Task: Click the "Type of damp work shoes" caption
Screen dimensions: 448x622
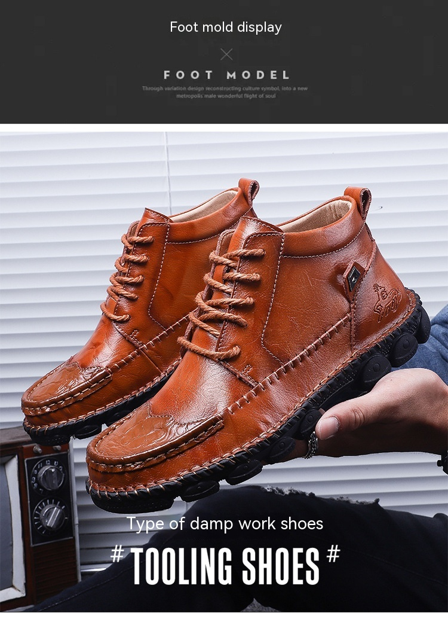Action: pyautogui.click(x=225, y=524)
